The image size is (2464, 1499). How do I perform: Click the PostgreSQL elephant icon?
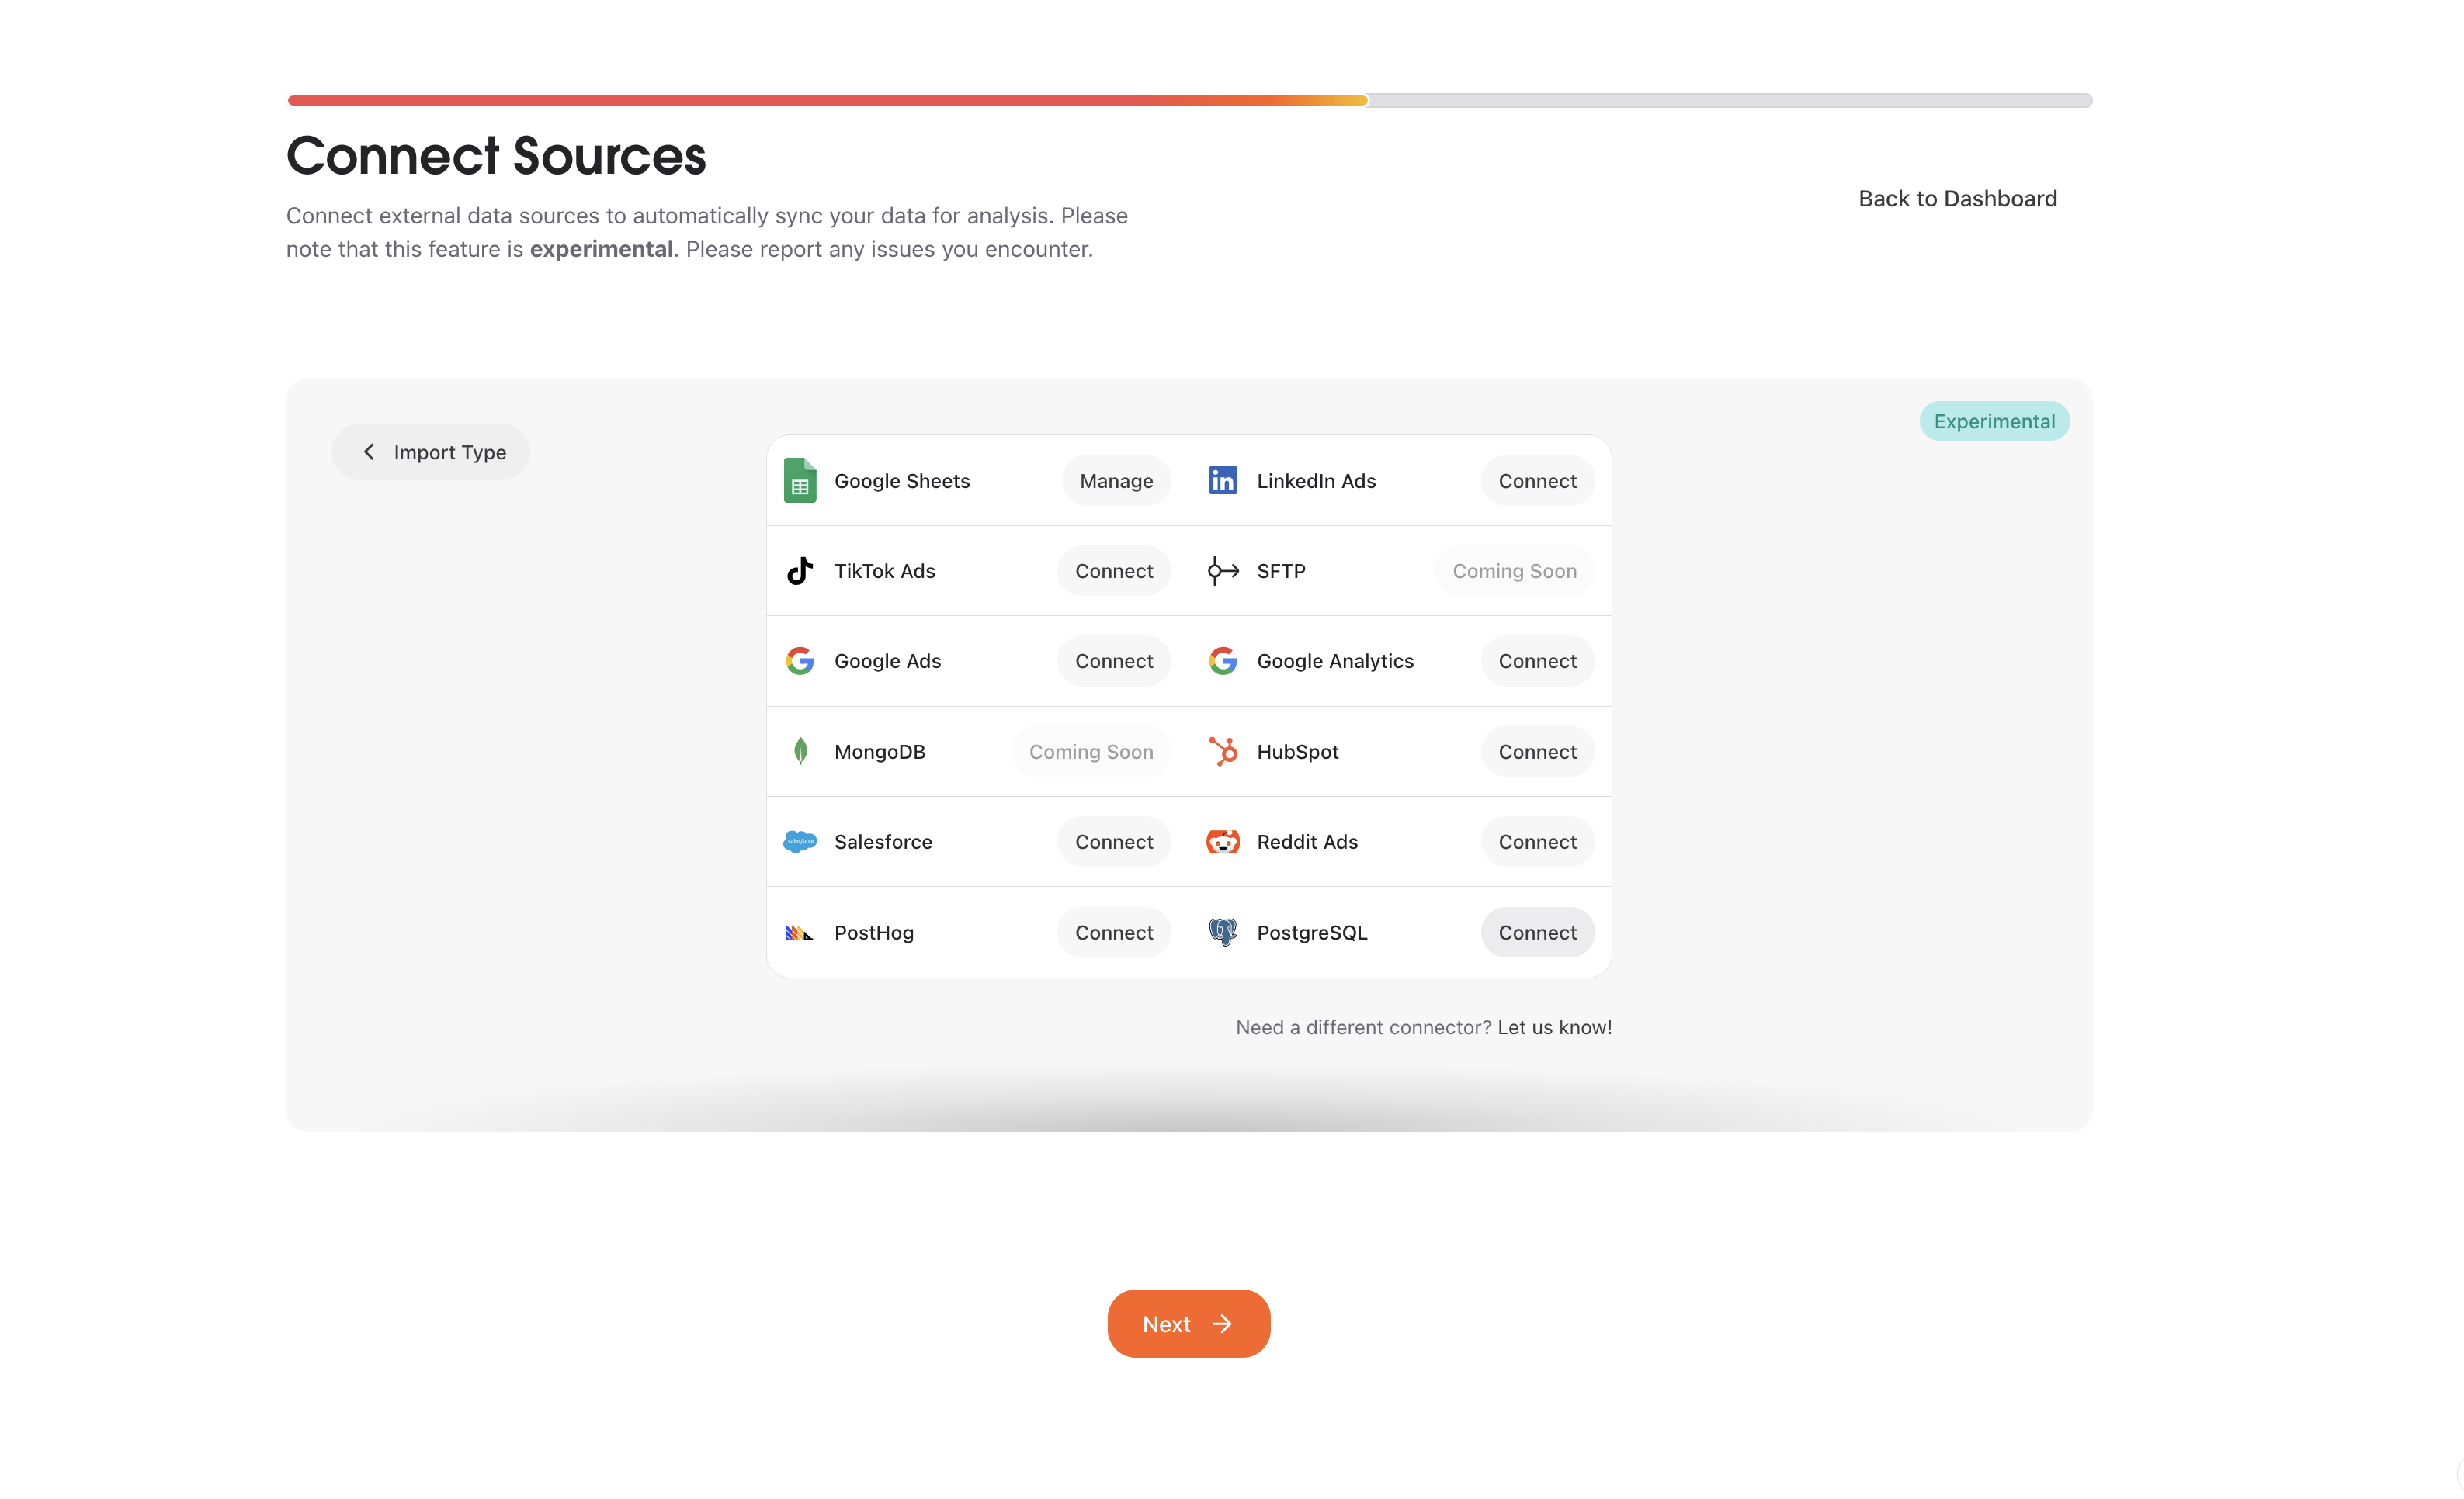(x=1222, y=933)
